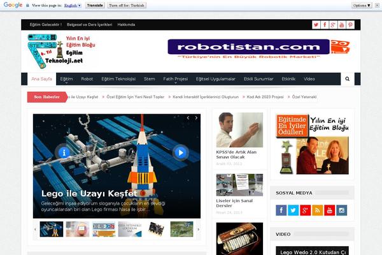Click the Sosyal Medya Twitter icon
382x255 pixels.
click(294, 210)
